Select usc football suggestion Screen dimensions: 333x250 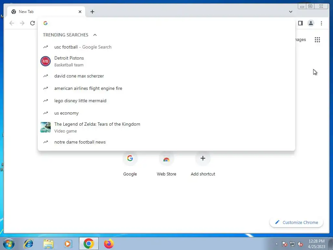tap(166, 47)
